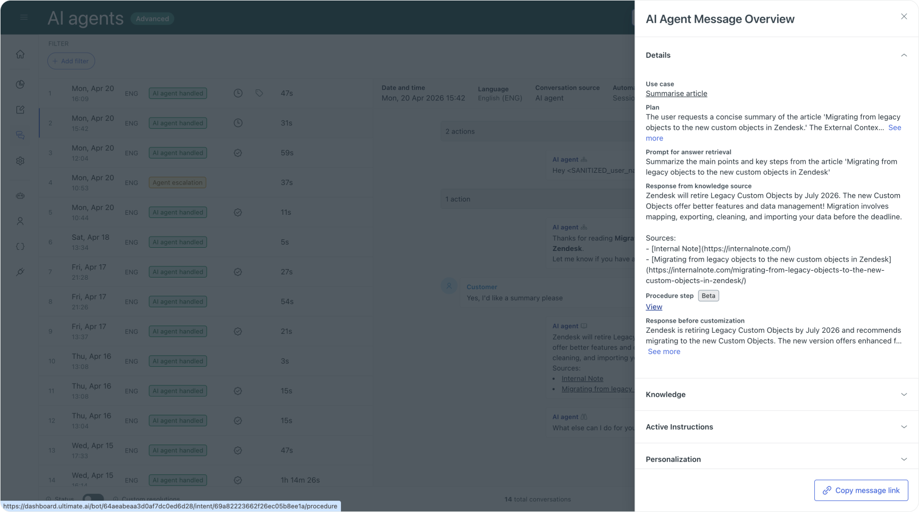Click the check circle icon in the 21s row
This screenshot has height=512, width=919.
coord(238,331)
